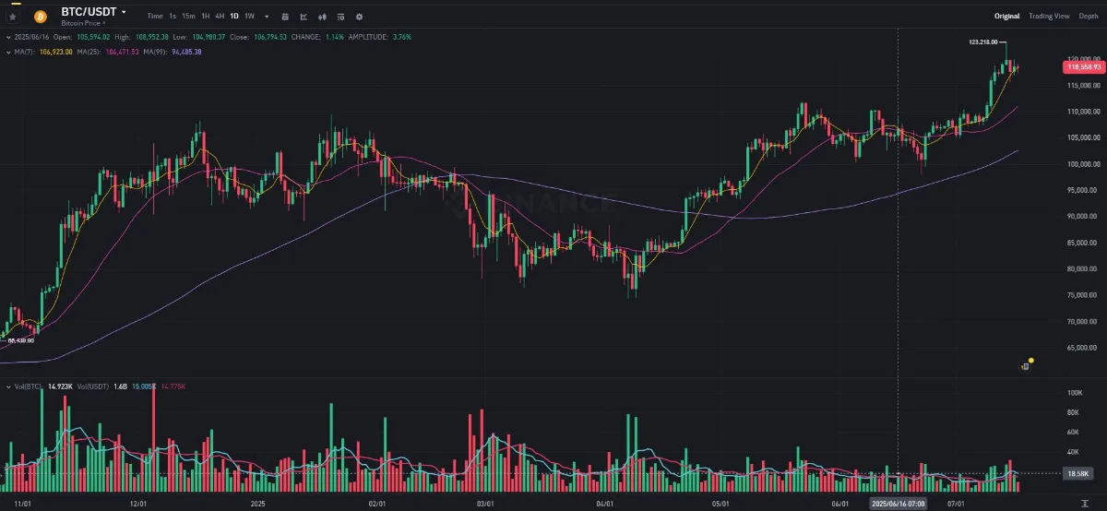Open the candlestick chart style icon

[322, 17]
